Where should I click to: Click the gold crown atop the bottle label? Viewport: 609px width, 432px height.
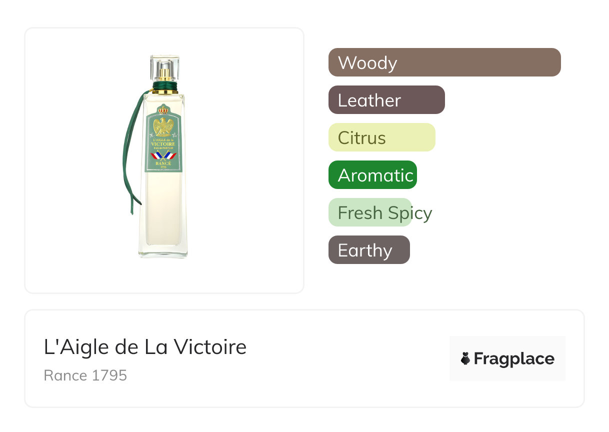[x=163, y=109]
